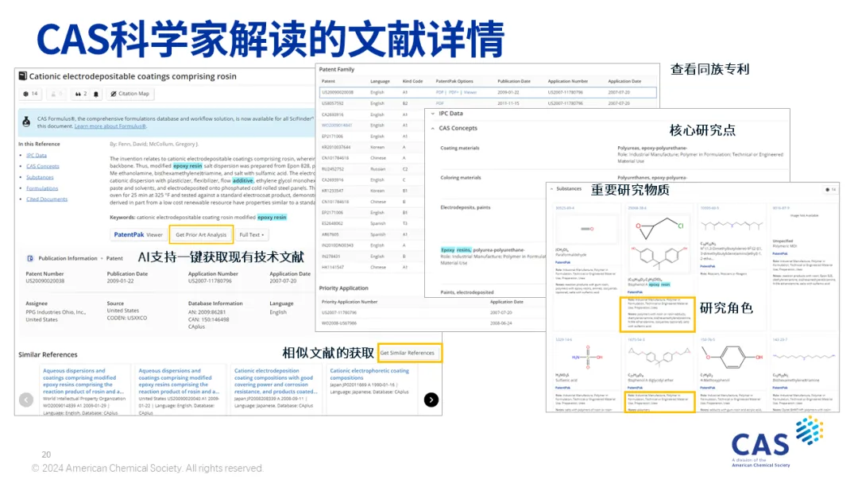This screenshot has width=858, height=483.
Task: Open the similar reference dated 2009-01-29
Action: click(x=83, y=381)
